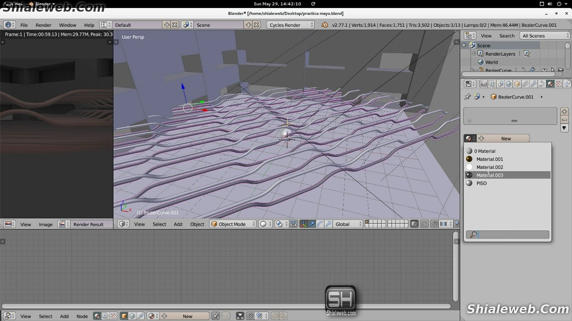Open the Select menu in 3D viewport header
572x321 pixels.
pos(159,224)
